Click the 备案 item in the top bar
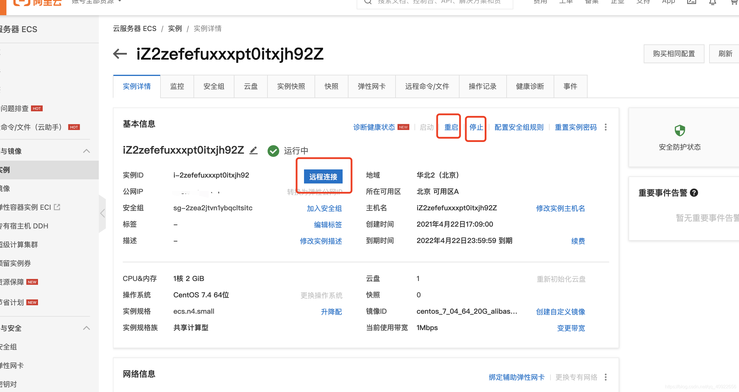The height and width of the screenshot is (392, 739). [592, 2]
